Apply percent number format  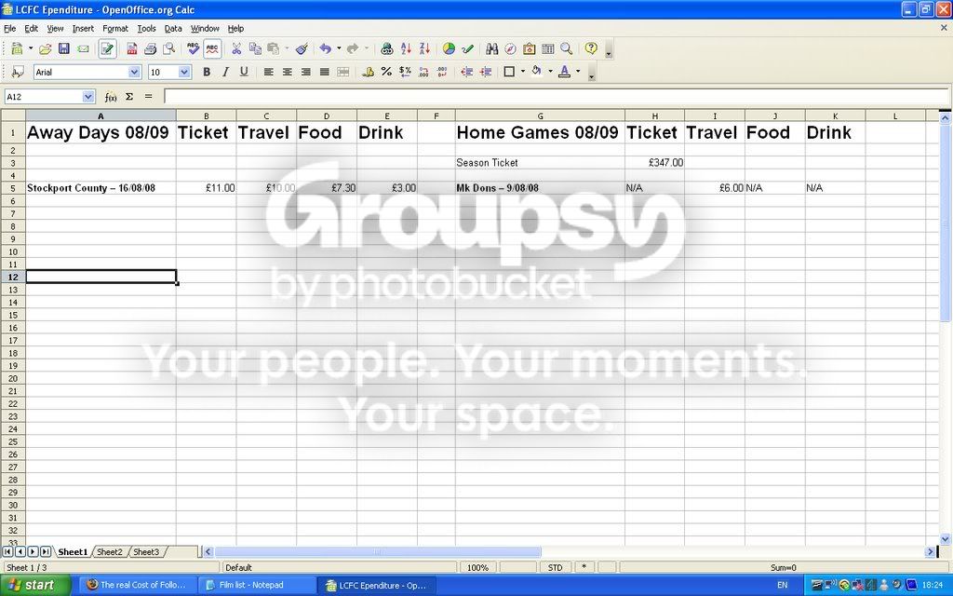(x=386, y=72)
